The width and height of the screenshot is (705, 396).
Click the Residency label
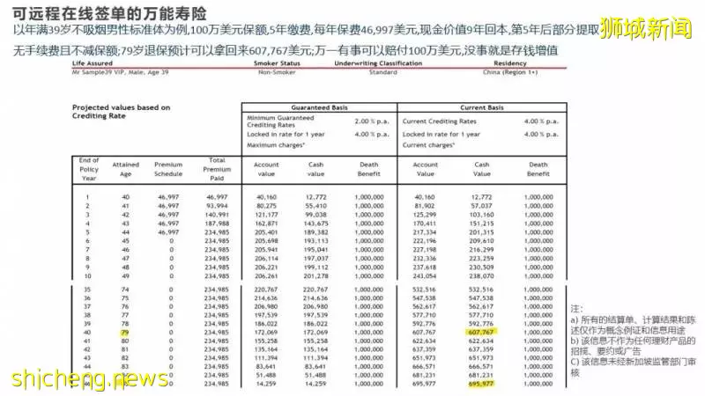coord(509,63)
